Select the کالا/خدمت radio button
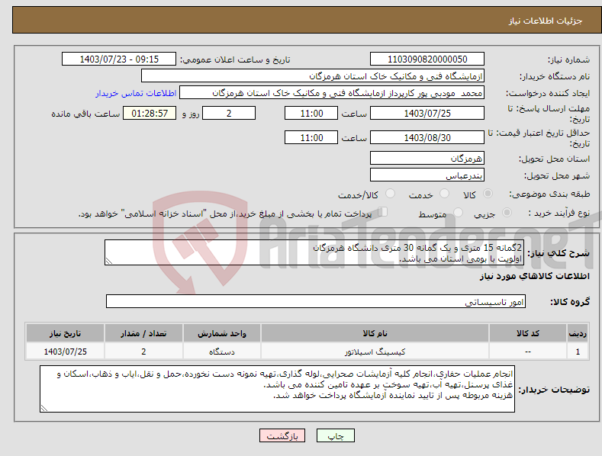602x456 pixels. pos(390,194)
